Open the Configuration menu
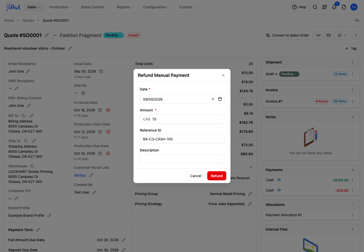This screenshot has width=364, height=252. tap(156, 7)
